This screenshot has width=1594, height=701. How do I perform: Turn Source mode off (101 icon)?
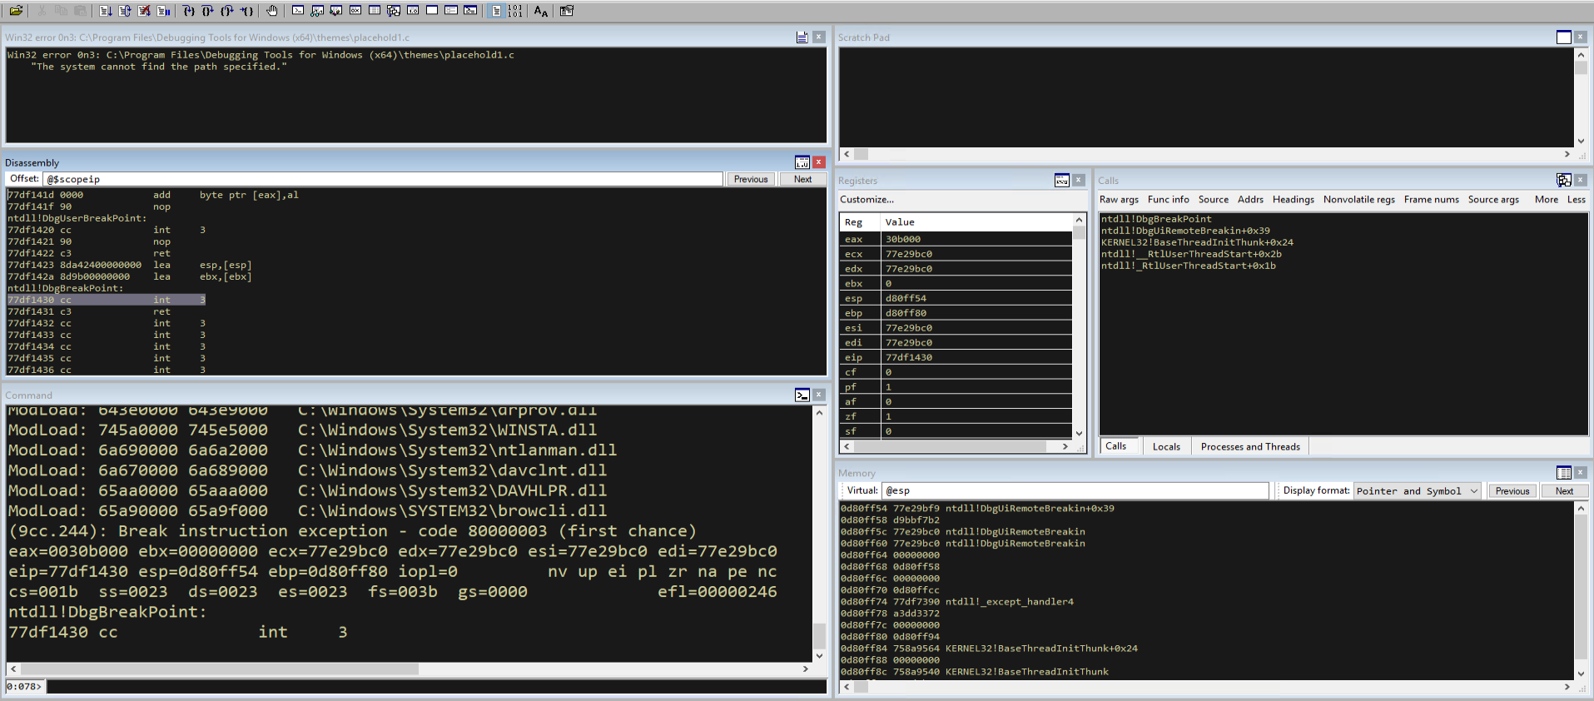click(x=515, y=11)
